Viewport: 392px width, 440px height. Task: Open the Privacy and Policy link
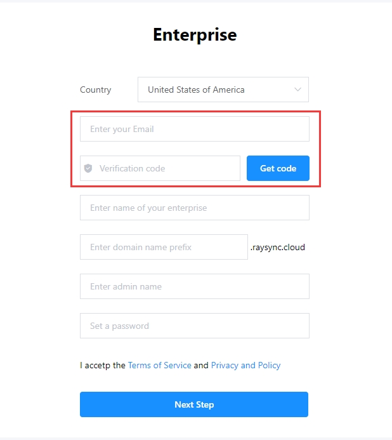(245, 365)
